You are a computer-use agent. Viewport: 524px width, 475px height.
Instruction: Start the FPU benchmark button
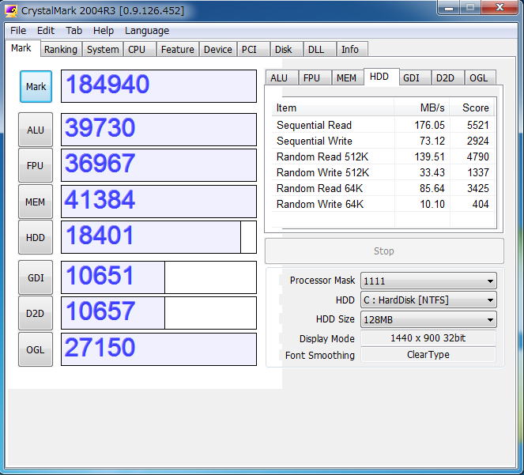tap(36, 165)
